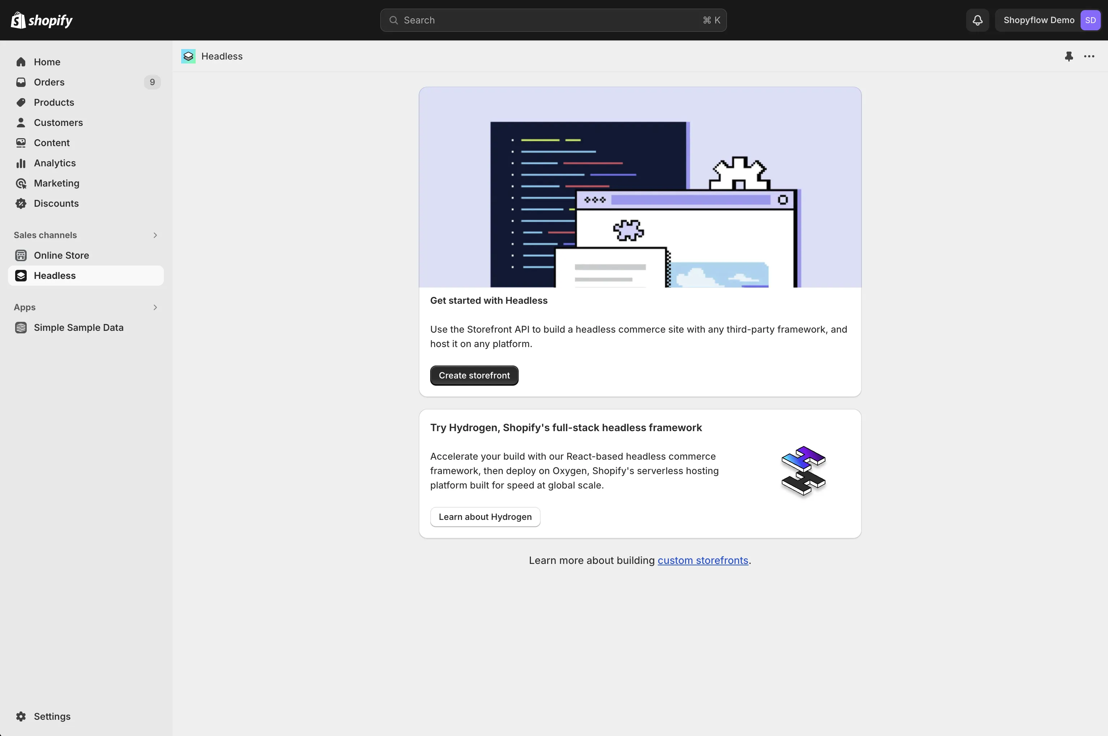Click the Headless hero illustration
The width and height of the screenshot is (1108, 736).
[640, 187]
